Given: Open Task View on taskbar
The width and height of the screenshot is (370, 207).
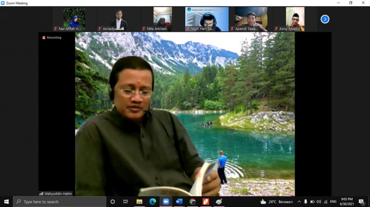Looking at the screenshot, I should pos(126,202).
